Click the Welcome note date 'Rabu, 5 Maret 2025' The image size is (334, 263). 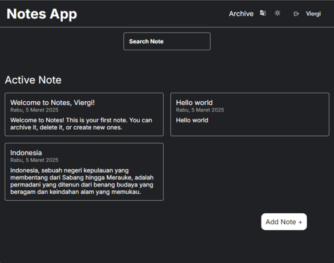[x=34, y=110]
